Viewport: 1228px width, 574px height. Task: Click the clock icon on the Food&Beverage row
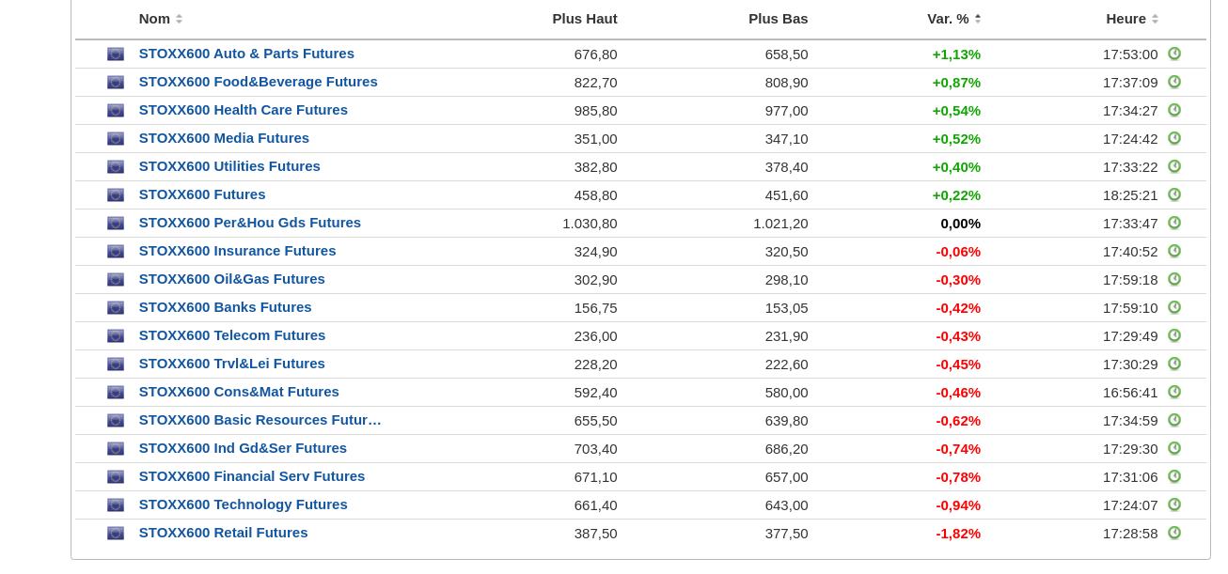(1174, 82)
